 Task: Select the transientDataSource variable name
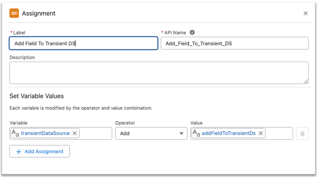point(45,133)
